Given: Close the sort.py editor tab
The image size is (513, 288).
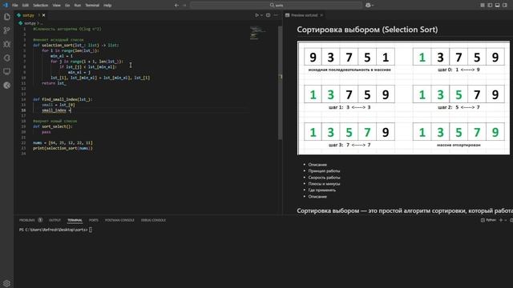Looking at the screenshot, I should [x=43, y=15].
